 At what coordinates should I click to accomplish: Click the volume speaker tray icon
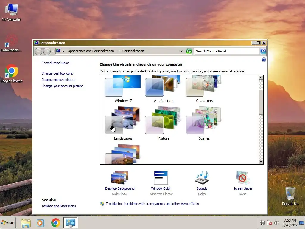[276, 223]
